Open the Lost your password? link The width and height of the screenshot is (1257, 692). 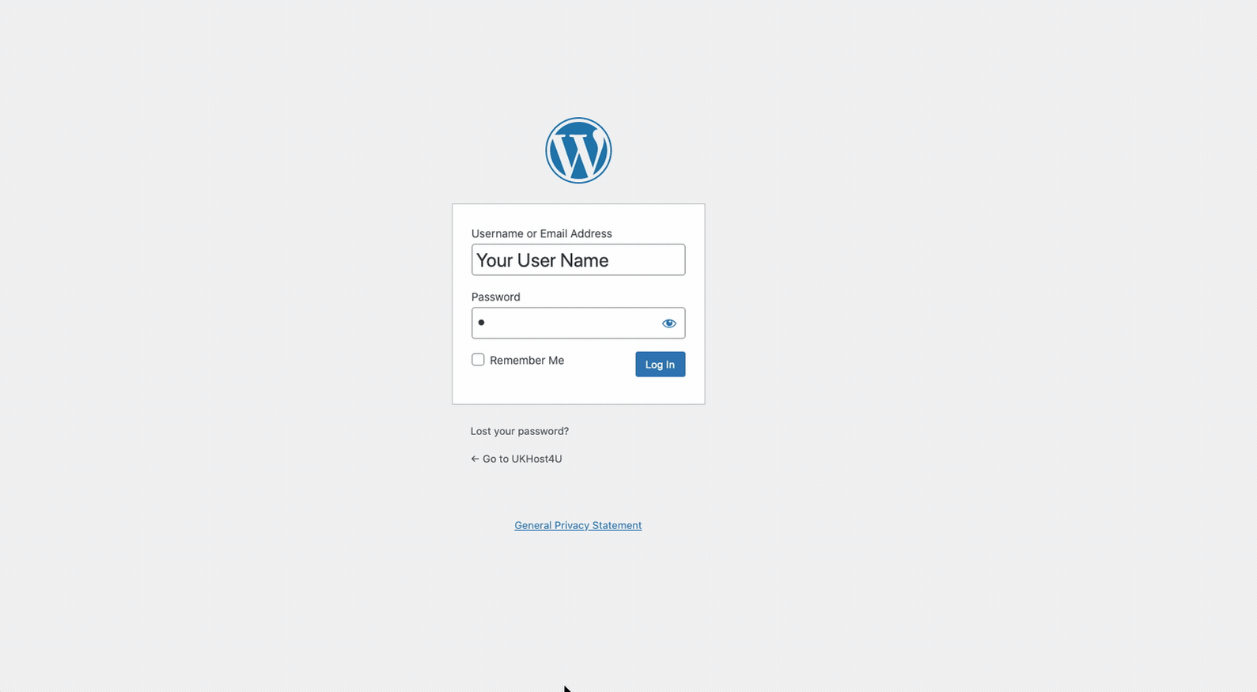click(x=520, y=431)
